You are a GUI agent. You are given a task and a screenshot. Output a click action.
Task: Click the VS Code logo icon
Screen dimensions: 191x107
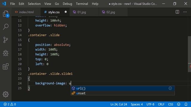pyautogui.click(x=4, y=4)
